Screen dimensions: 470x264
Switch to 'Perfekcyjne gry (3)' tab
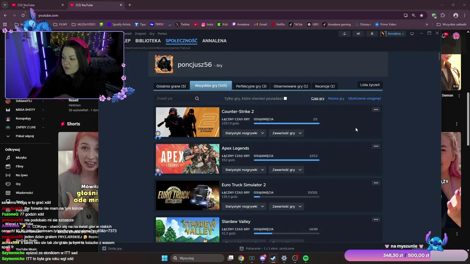click(x=251, y=86)
